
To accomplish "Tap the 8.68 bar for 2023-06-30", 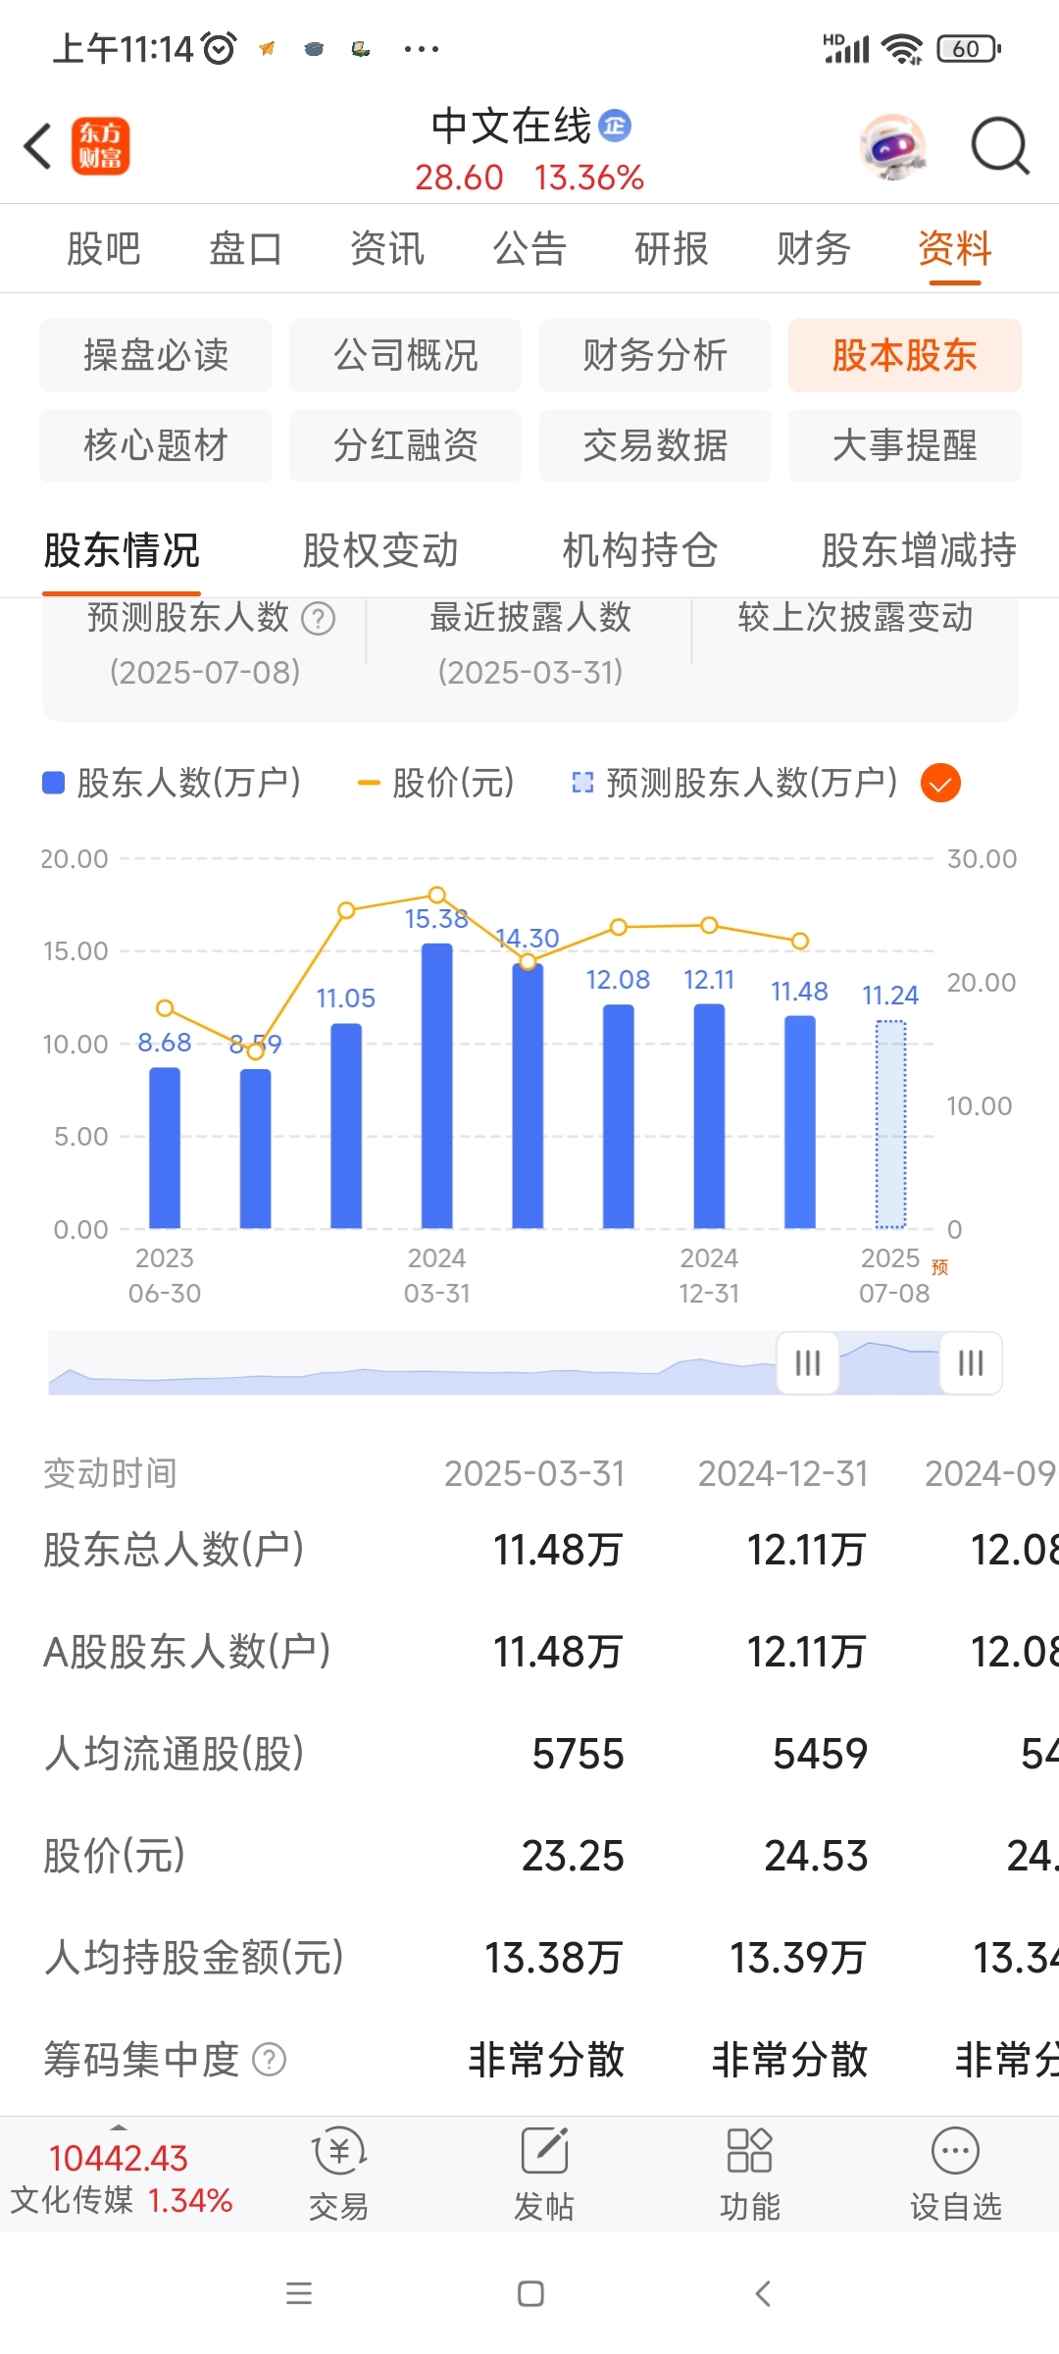I will (165, 1148).
